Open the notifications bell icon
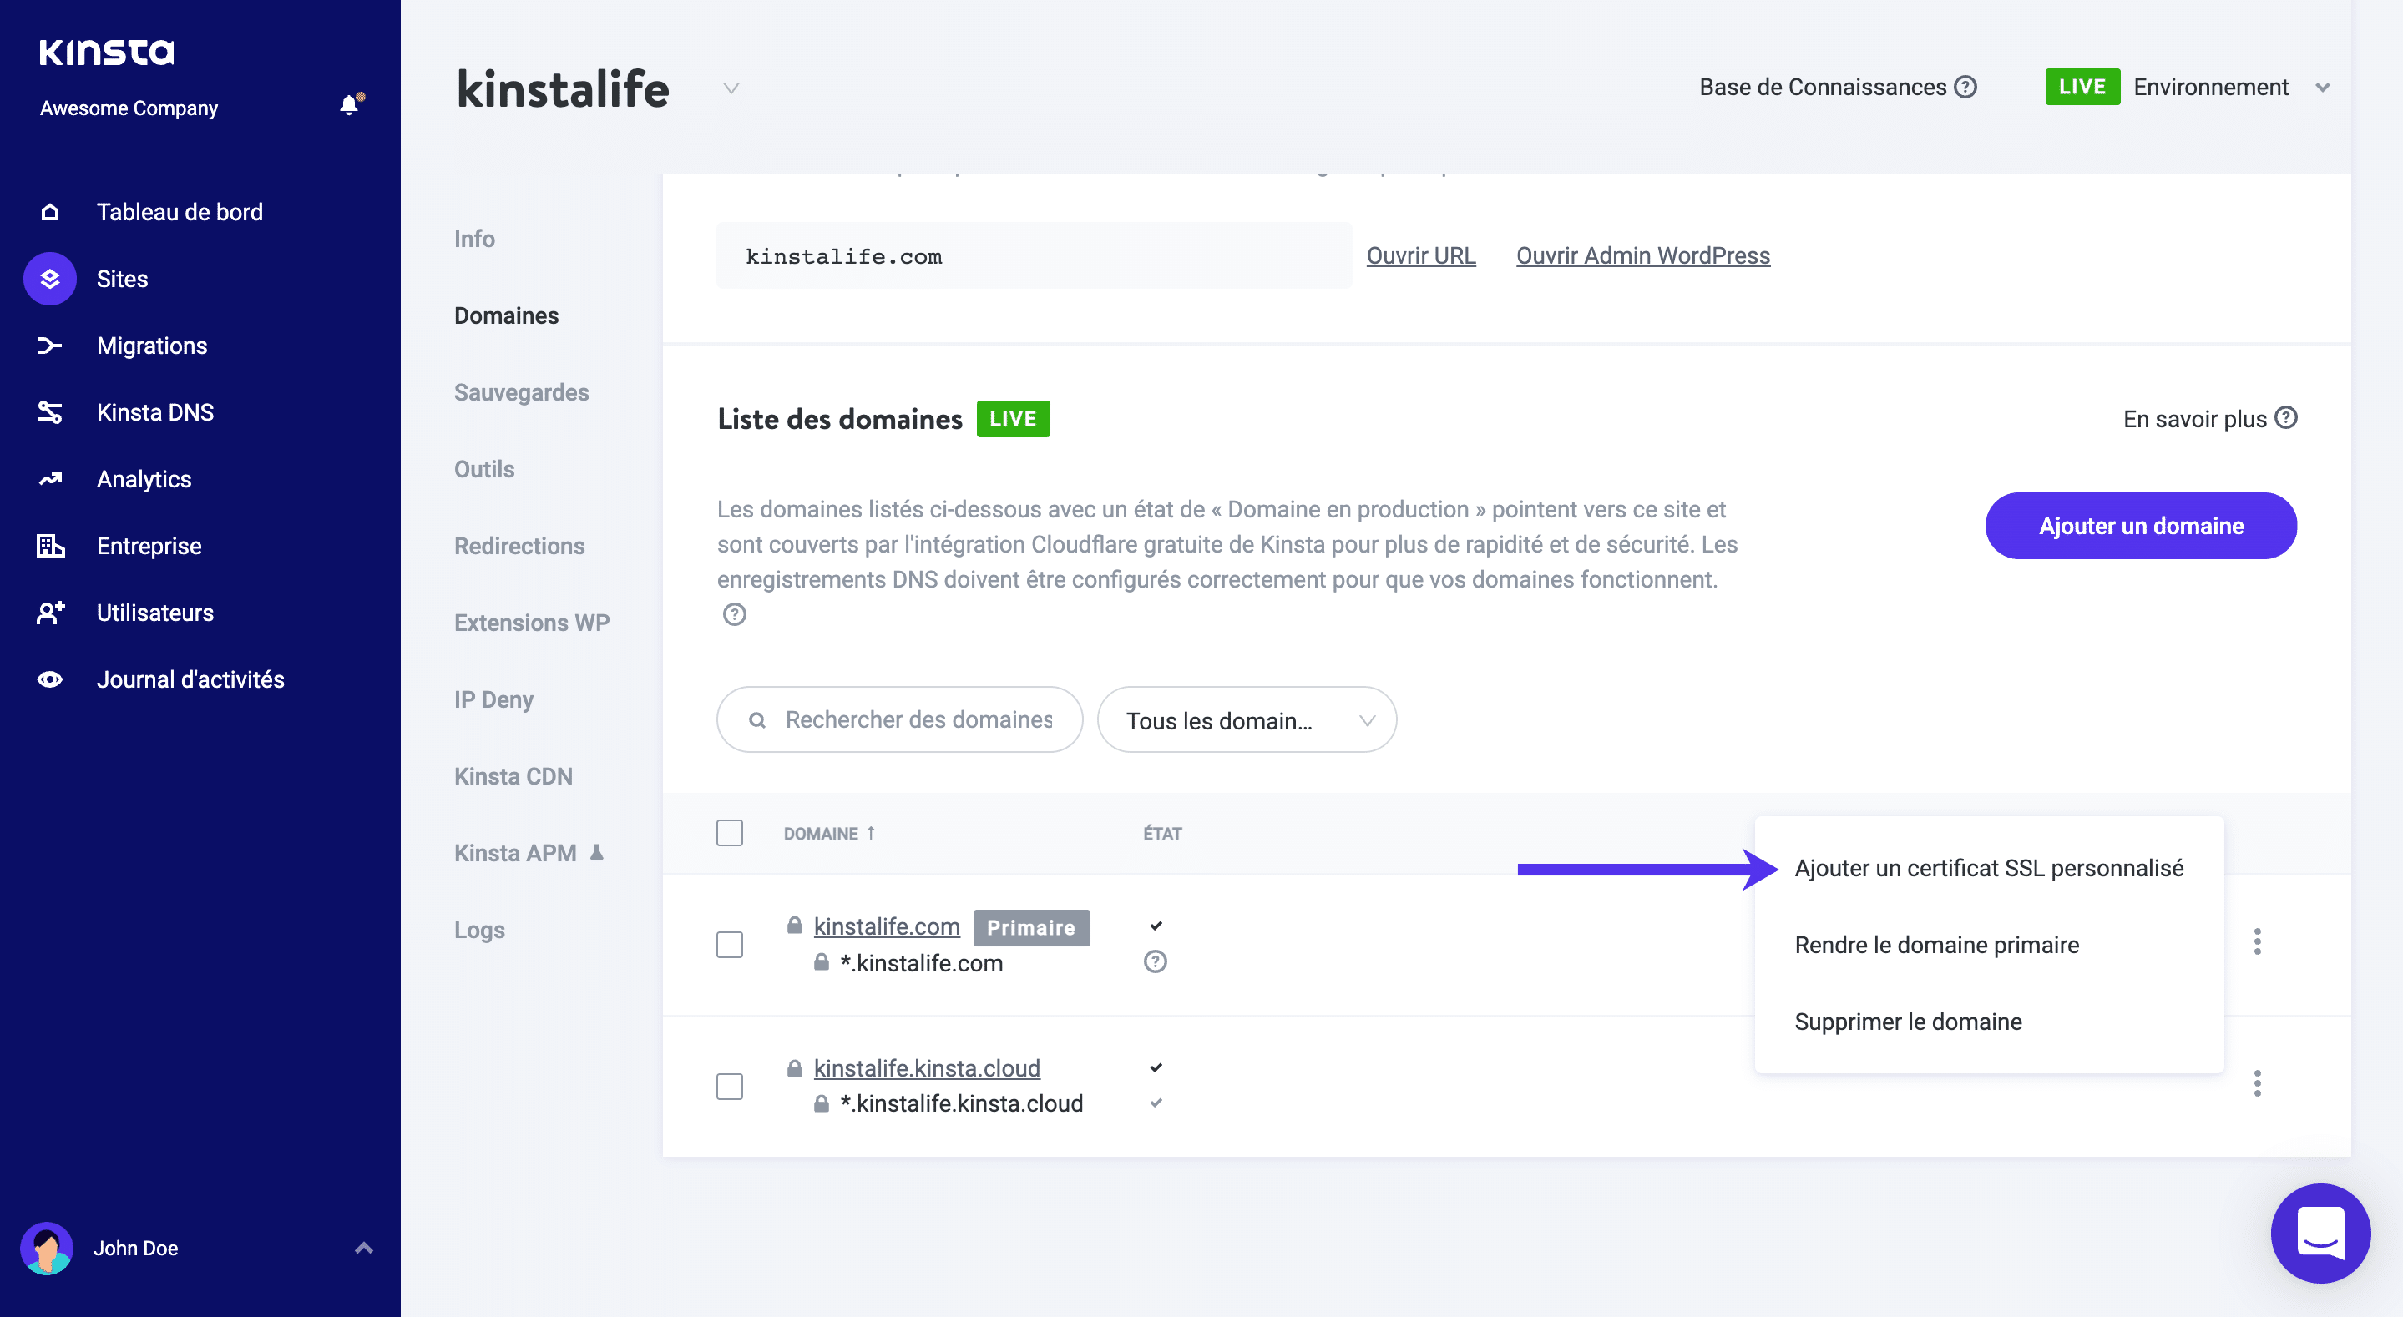Image resolution: width=2403 pixels, height=1317 pixels. pos(349,104)
